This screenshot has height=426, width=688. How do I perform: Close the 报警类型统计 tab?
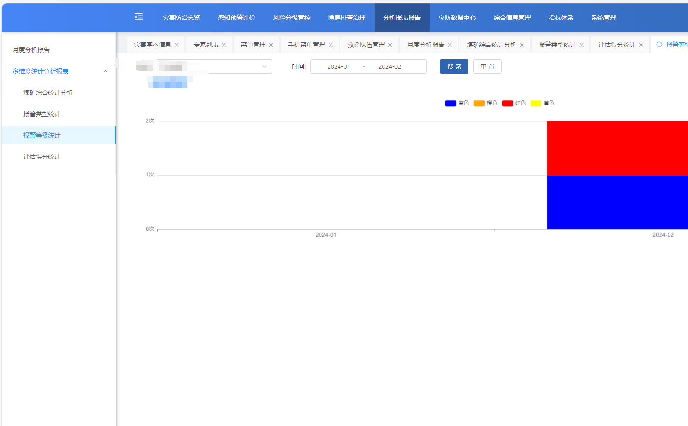582,45
